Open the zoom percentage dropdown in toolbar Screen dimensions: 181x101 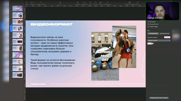point(33,2)
